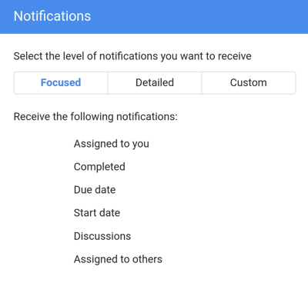Image resolution: width=308 pixels, height=283 pixels.
Task: Activate the blue highlighted Focused option
Action: (61, 83)
